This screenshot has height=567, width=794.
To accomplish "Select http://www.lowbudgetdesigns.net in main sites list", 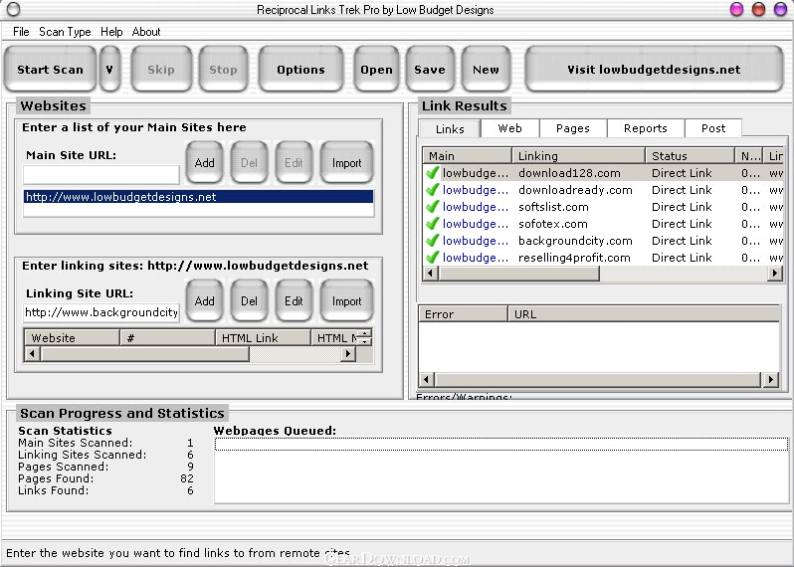I will click(199, 197).
